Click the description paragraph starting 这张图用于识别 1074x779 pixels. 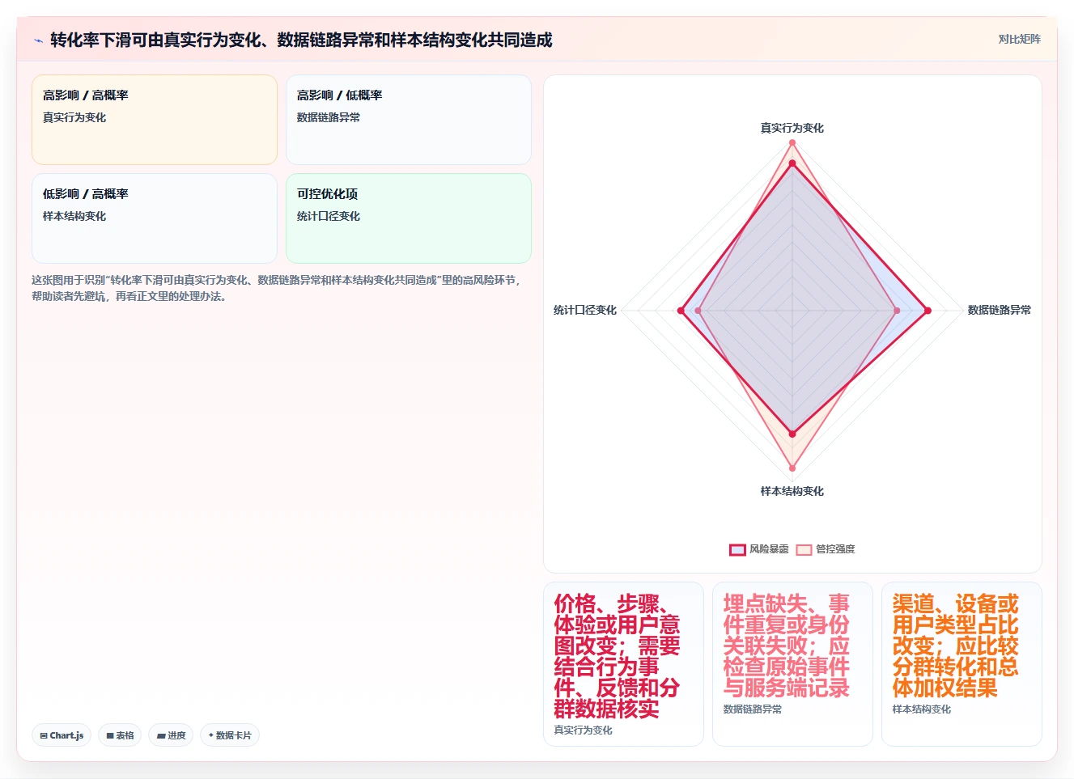pyautogui.click(x=278, y=288)
